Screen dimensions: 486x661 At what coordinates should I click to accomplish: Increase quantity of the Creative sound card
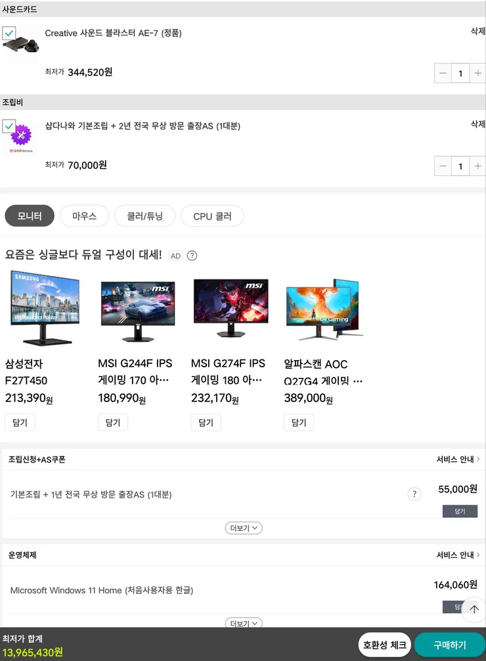pos(477,74)
